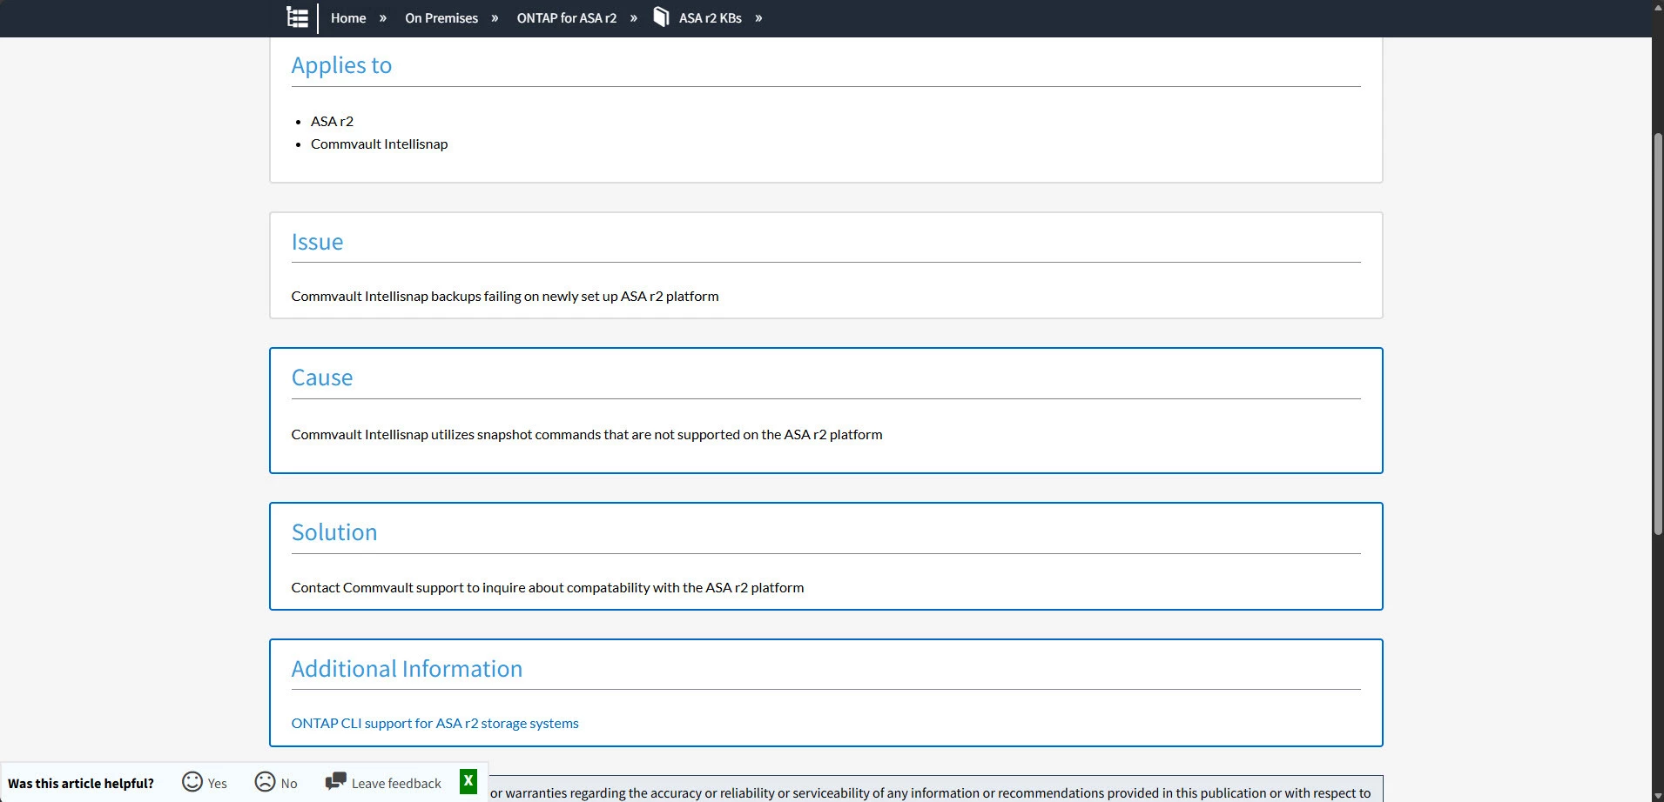Navigate to ONTAP for ASA r2 breadcrumb
Image resolution: width=1664 pixels, height=802 pixels.
566,18
